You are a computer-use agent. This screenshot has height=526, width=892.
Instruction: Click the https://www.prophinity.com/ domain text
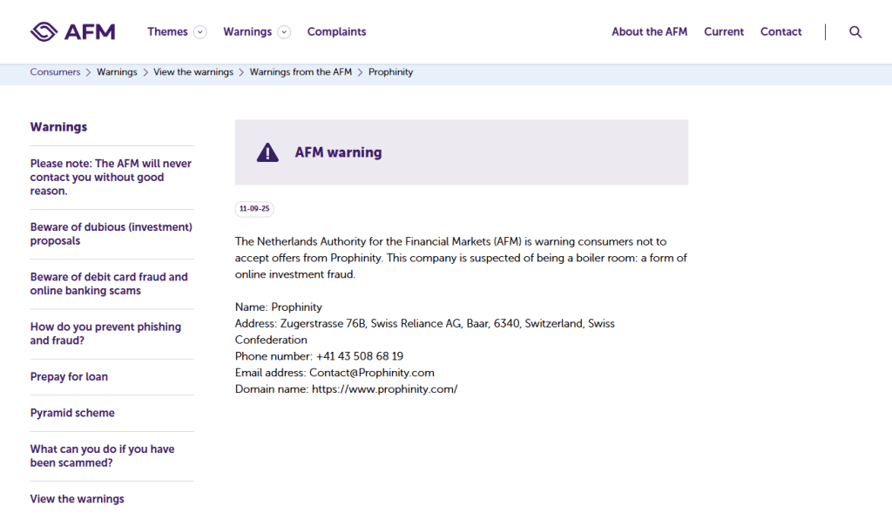coord(384,389)
